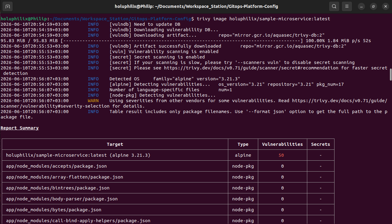The image size is (392, 224).
Task: Click the Type column header
Action: 243,144
